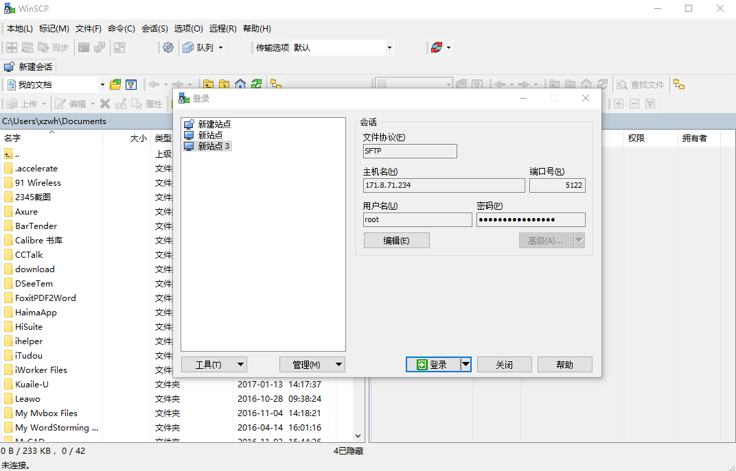Open the 管理(M) dropdown button
The height and width of the screenshot is (471, 736).
click(x=312, y=365)
